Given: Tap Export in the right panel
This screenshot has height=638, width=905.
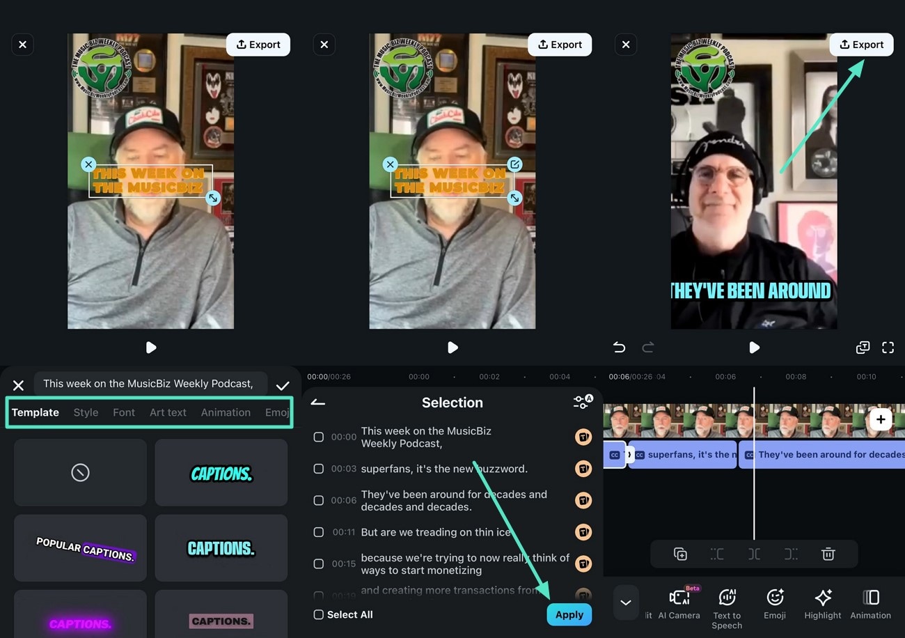Looking at the screenshot, I should point(861,45).
